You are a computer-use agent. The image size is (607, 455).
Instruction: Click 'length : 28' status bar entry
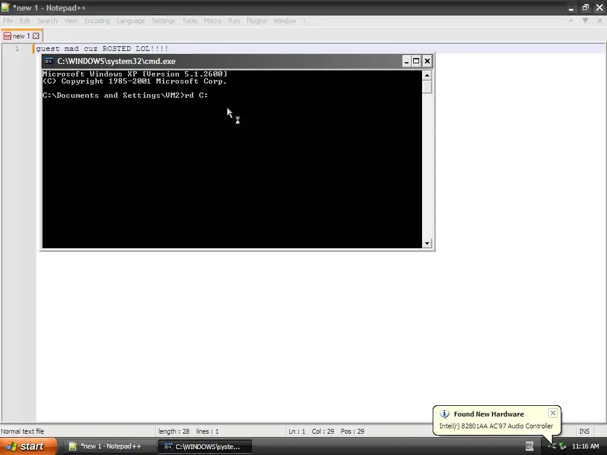click(x=174, y=431)
